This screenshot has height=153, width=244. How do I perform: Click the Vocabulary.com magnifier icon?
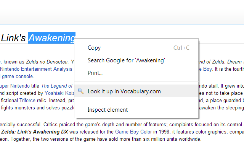[x=80, y=91]
